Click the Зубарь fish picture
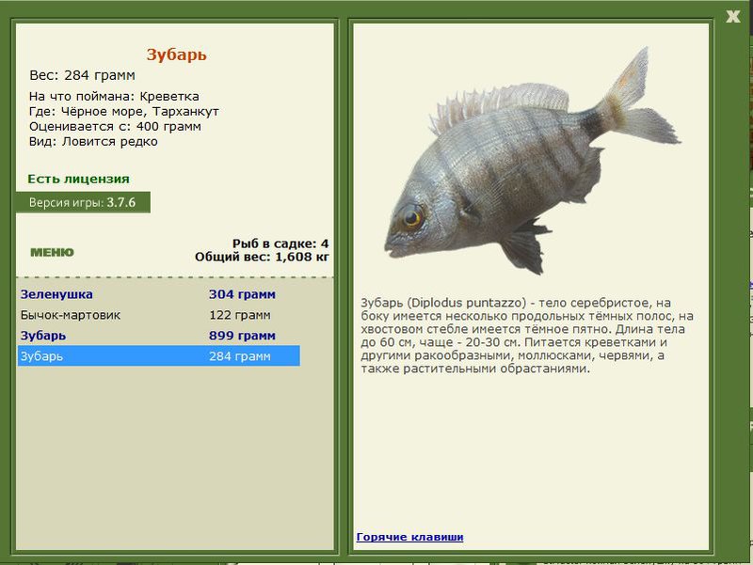Screen dimensions: 753x565 (532, 162)
